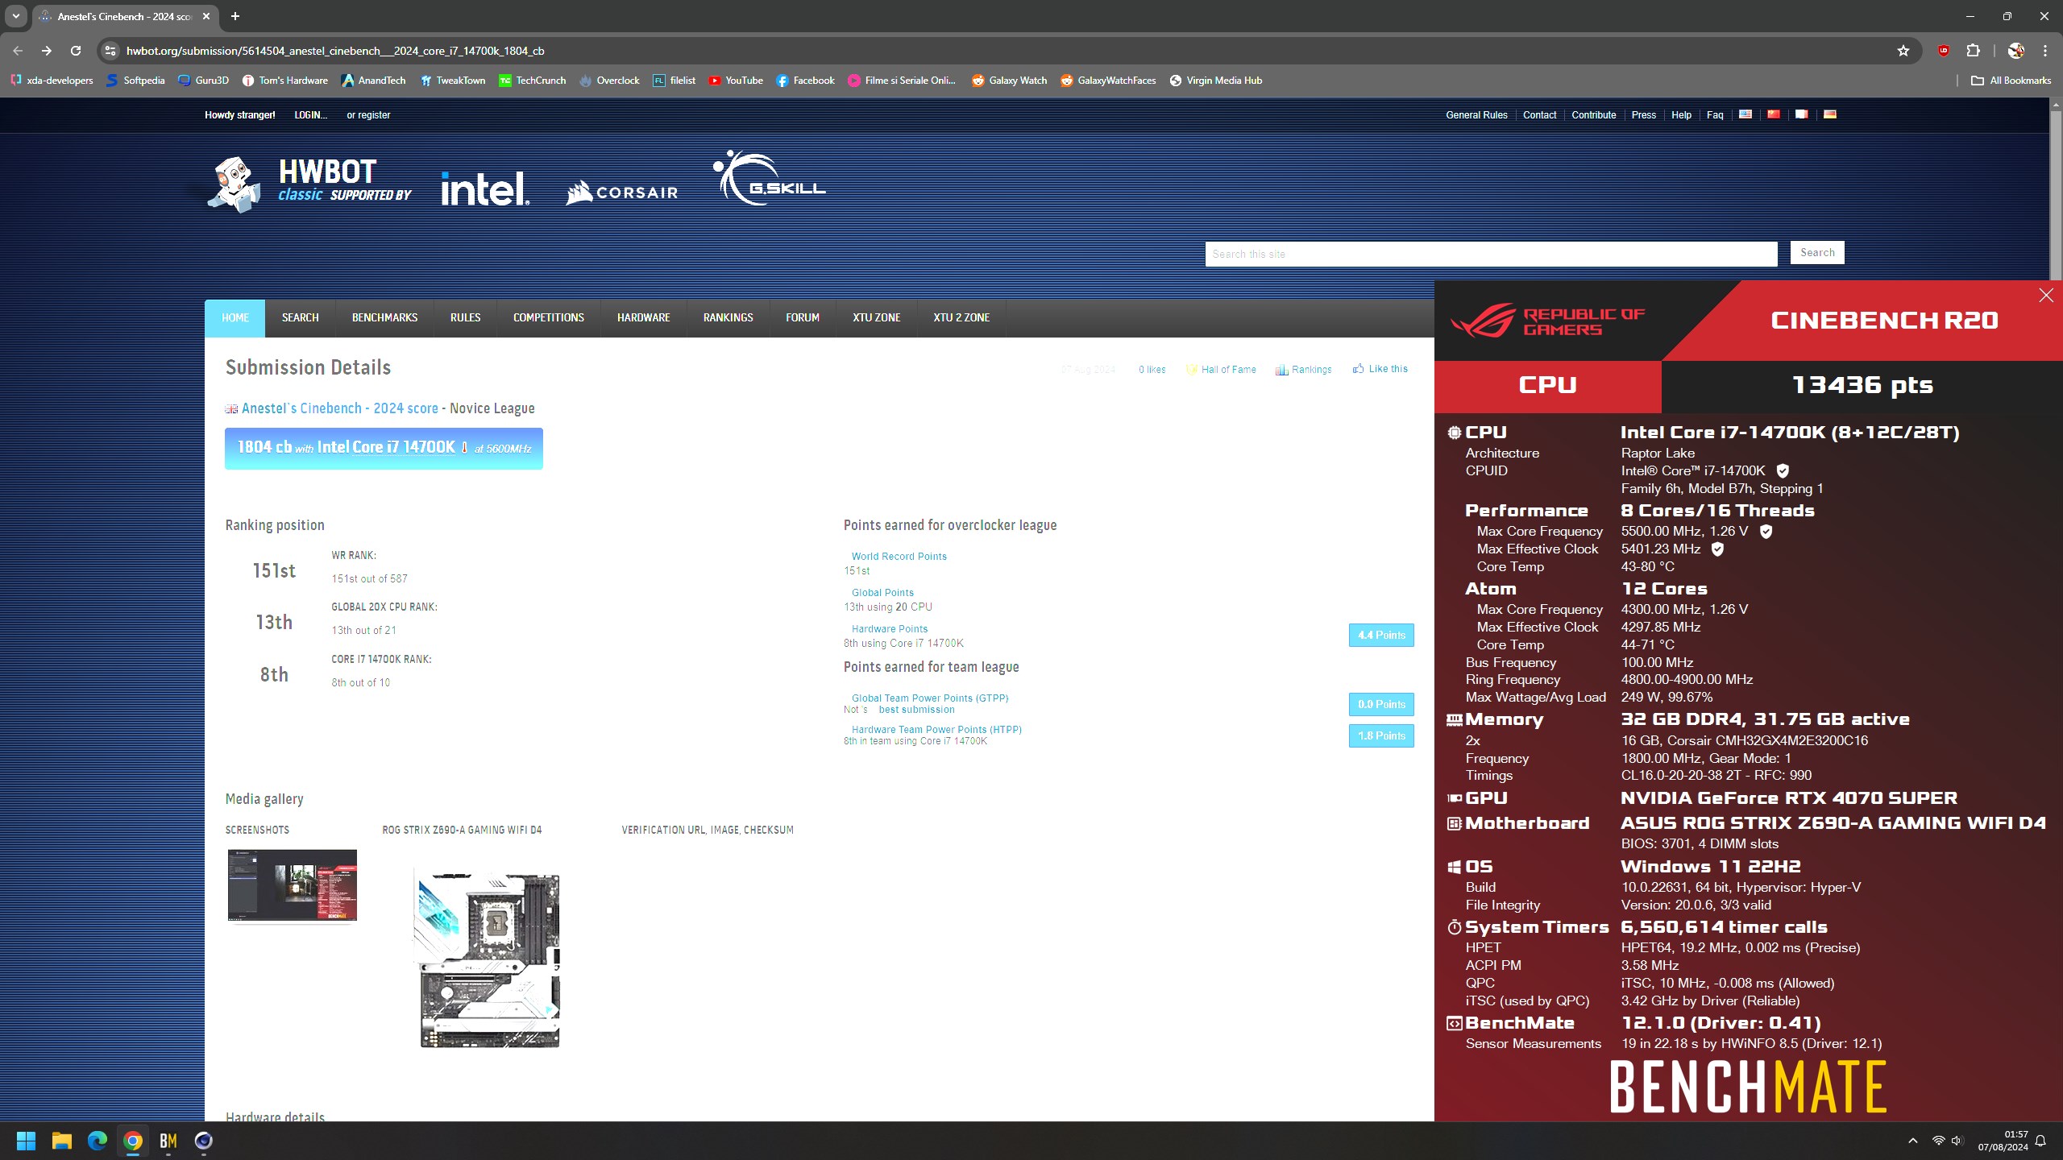The image size is (2063, 1160).
Task: Open Anestel's Cinebench - 2024 score link
Action: pyautogui.click(x=340, y=408)
